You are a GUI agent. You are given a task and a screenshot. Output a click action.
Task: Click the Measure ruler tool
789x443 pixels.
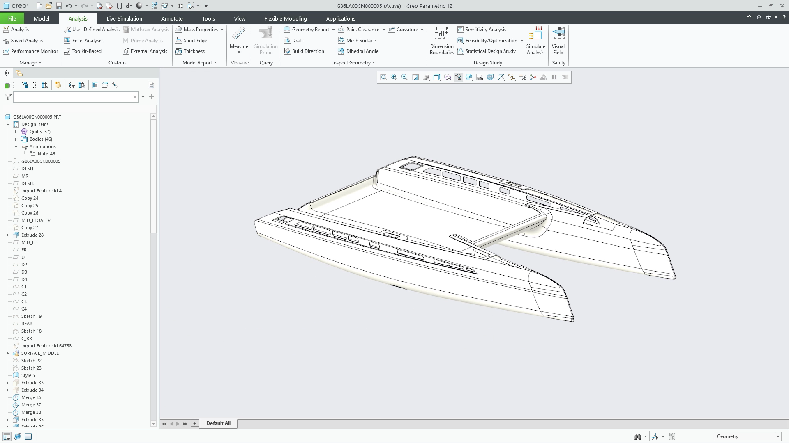click(239, 40)
